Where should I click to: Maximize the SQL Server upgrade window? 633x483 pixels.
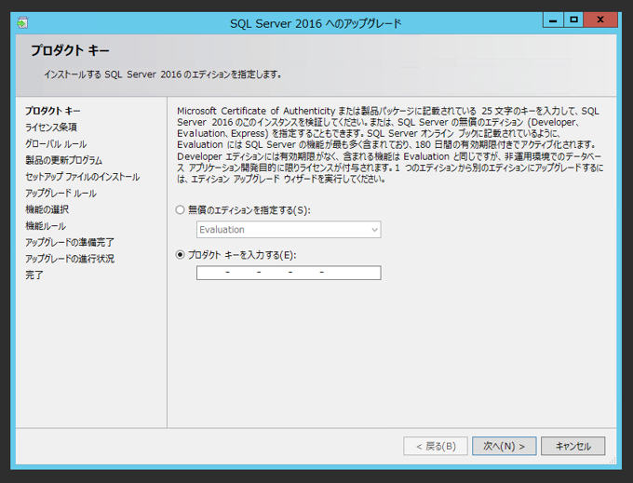click(x=573, y=20)
